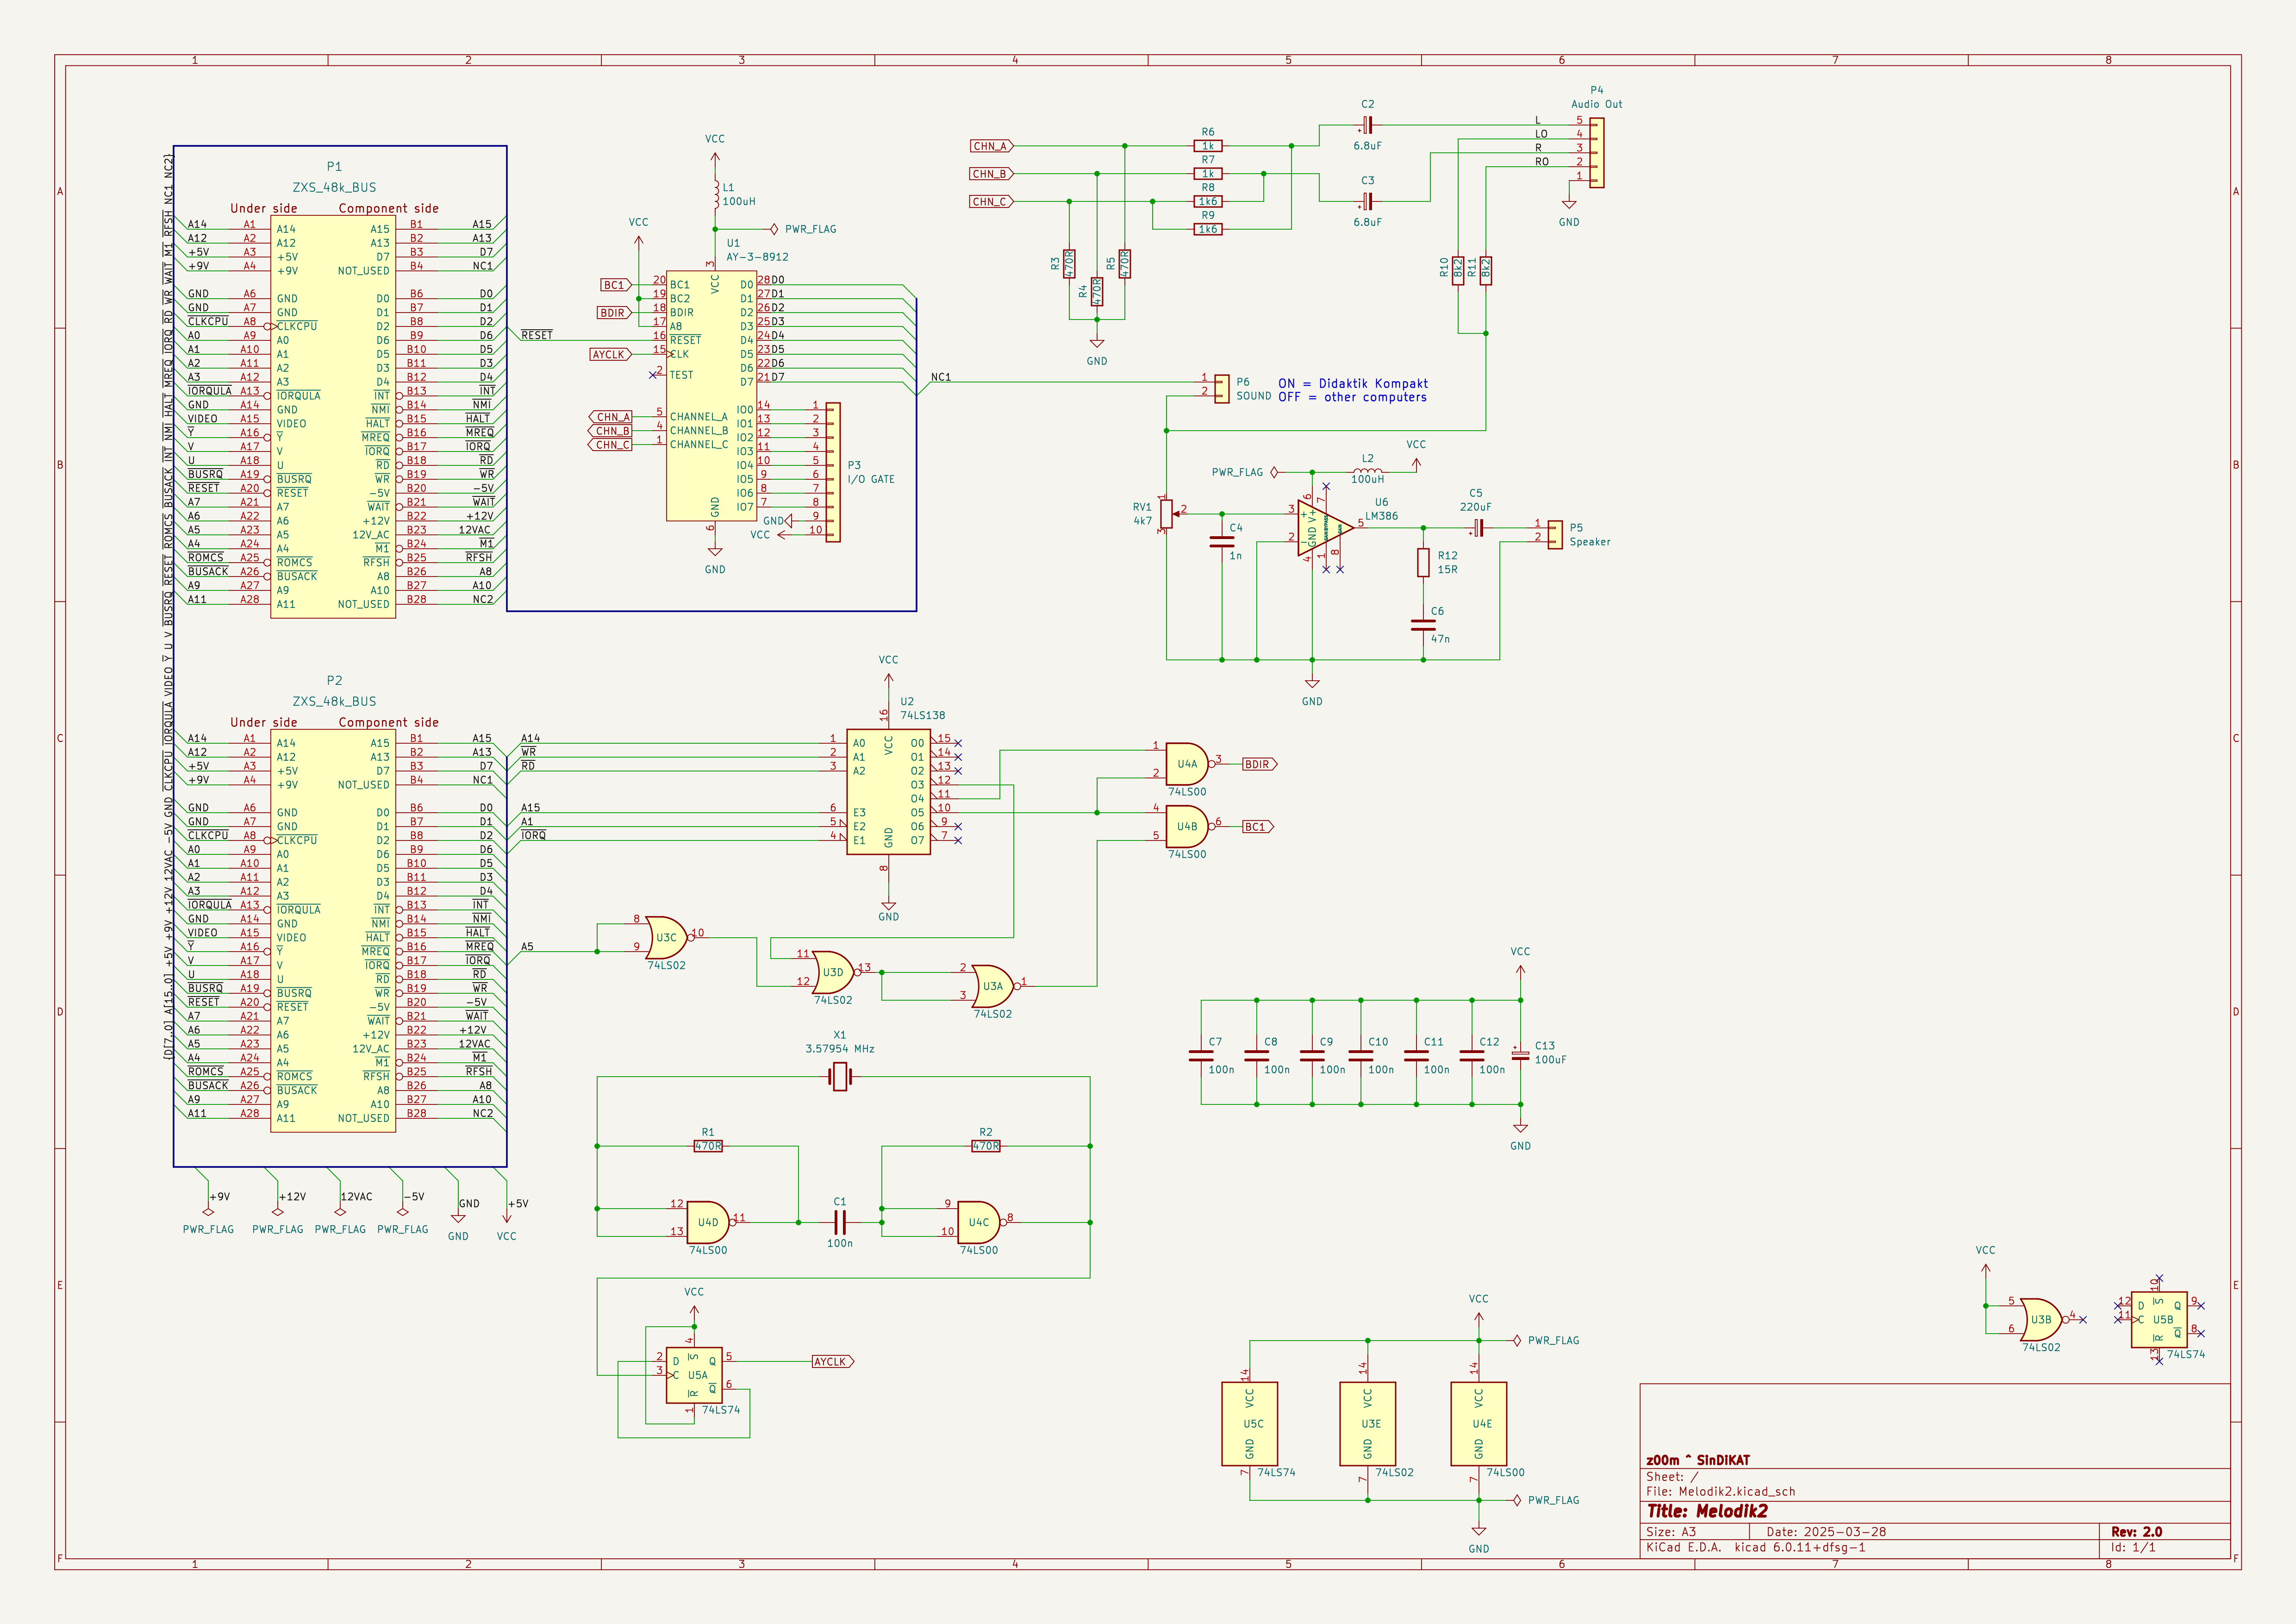Select NAND gate U4B
The image size is (2296, 1624).
[1187, 827]
